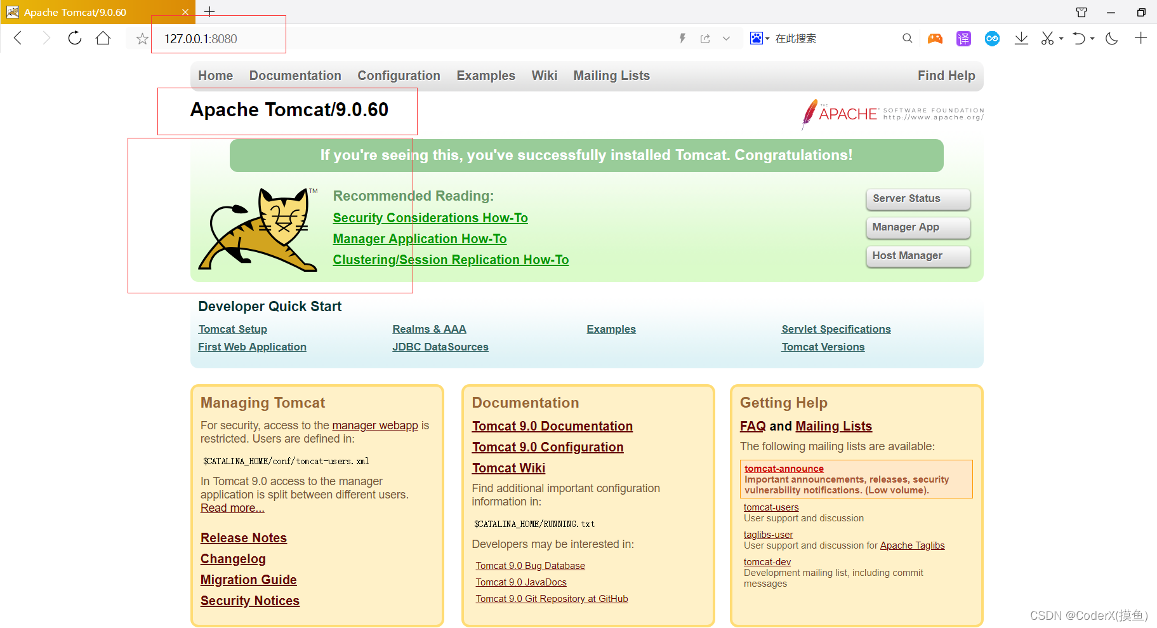This screenshot has width=1157, height=628.
Task: Open the Tomcat Setup link
Action: [233, 329]
